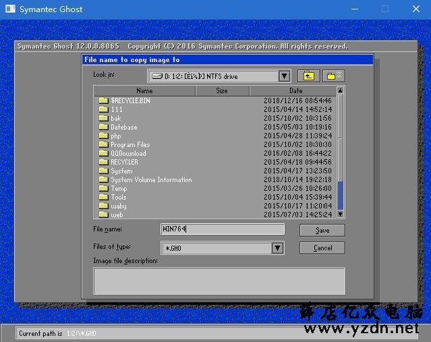Click the date 2016/02/08 16:44:22
The image size is (431, 342).
297,153
